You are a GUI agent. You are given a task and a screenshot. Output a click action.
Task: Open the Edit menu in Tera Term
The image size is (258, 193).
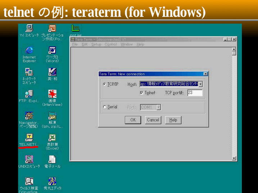click(x=85, y=44)
